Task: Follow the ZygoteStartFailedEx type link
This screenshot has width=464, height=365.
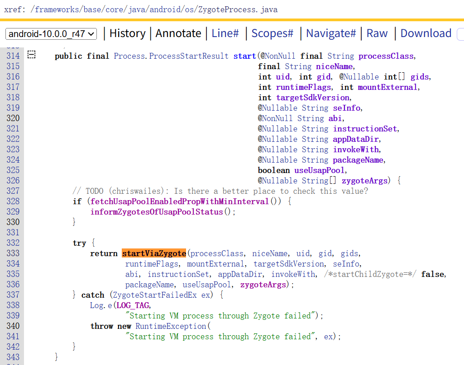Action: 155,295
